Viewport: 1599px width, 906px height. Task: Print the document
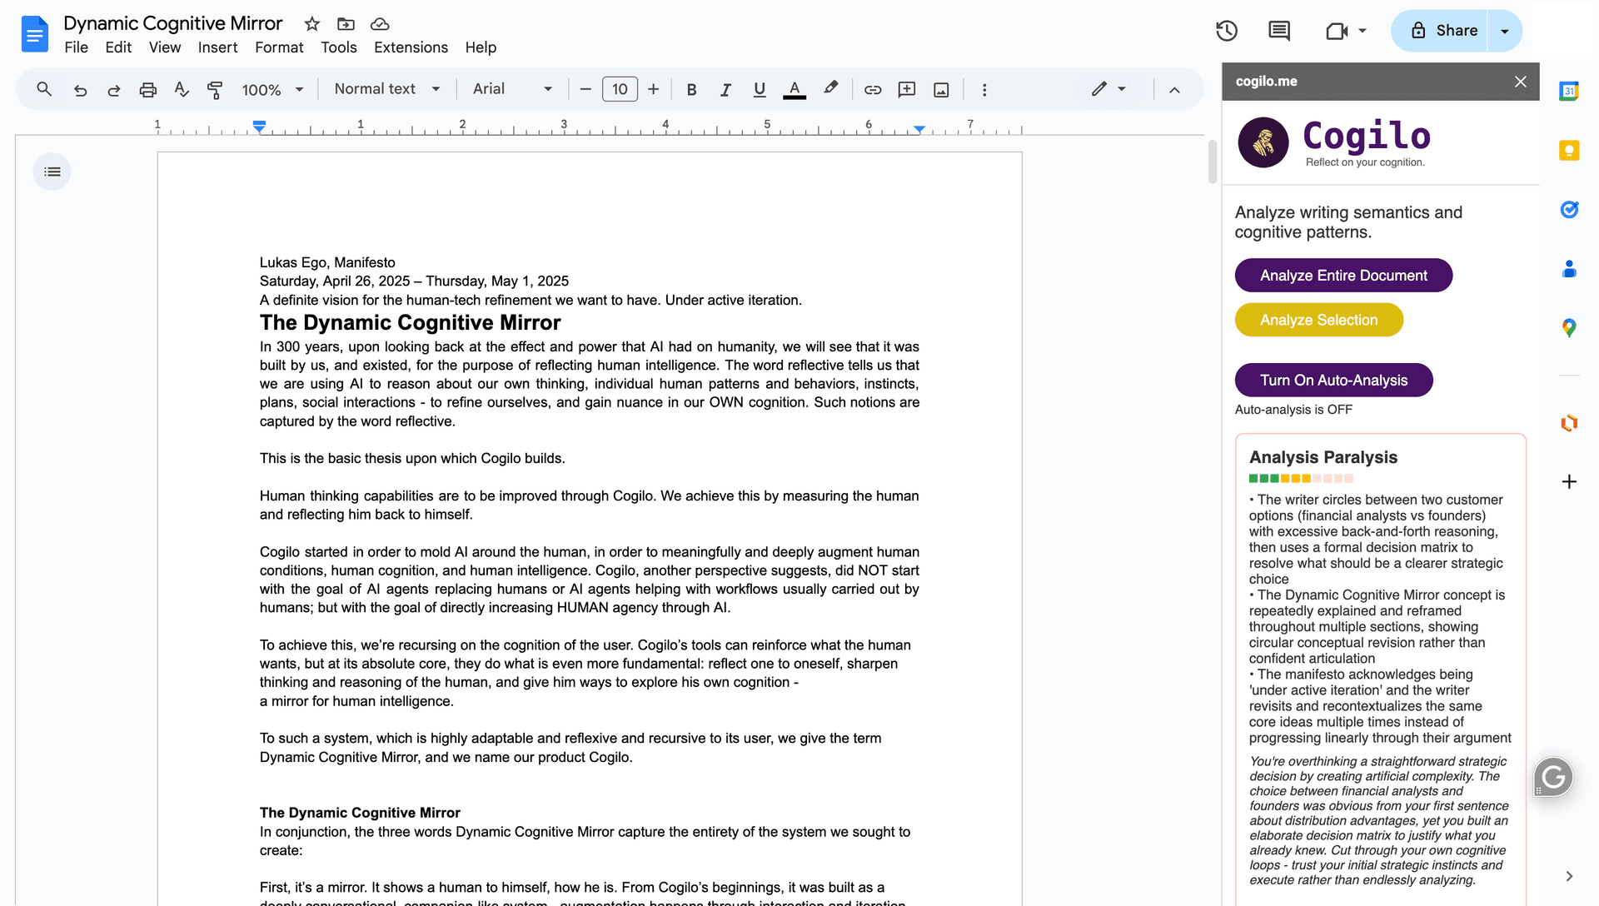[x=148, y=90]
